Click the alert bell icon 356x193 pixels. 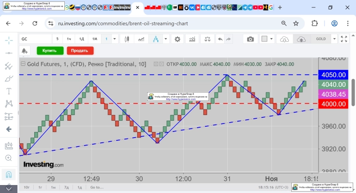point(24,50)
